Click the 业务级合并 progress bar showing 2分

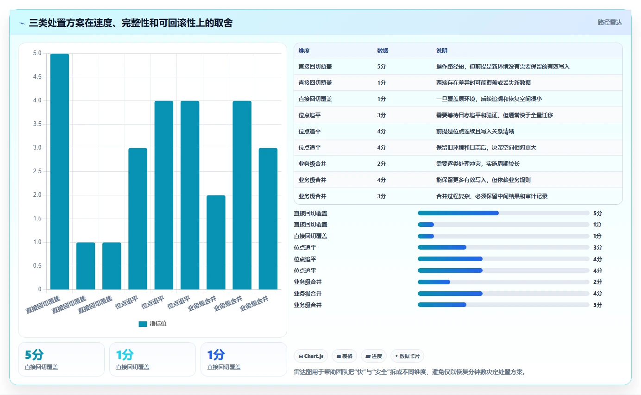coord(503,282)
